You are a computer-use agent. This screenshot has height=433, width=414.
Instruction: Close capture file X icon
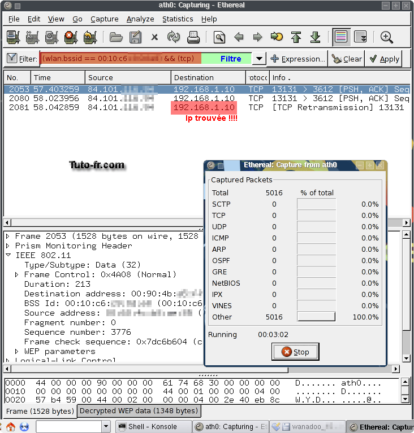point(154,37)
